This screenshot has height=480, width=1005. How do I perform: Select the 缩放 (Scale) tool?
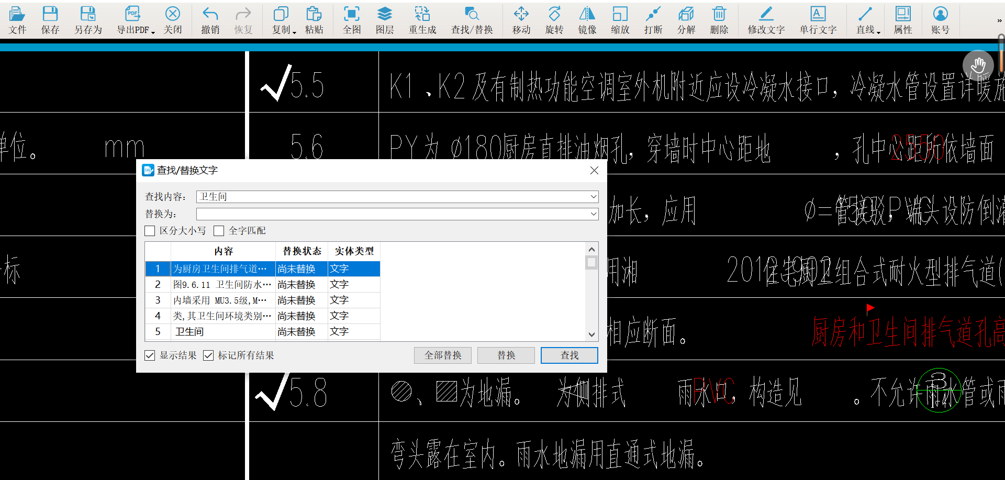tap(620, 20)
